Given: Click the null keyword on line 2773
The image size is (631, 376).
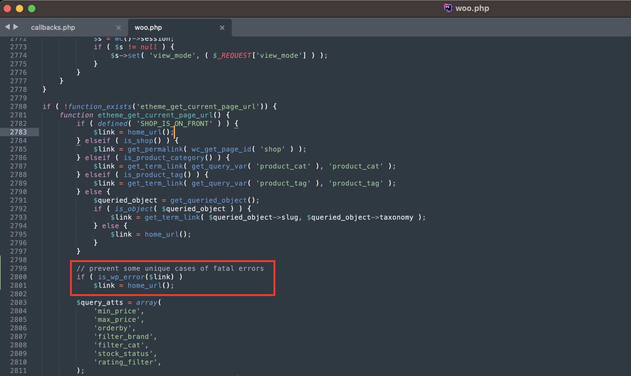Looking at the screenshot, I should 149,47.
